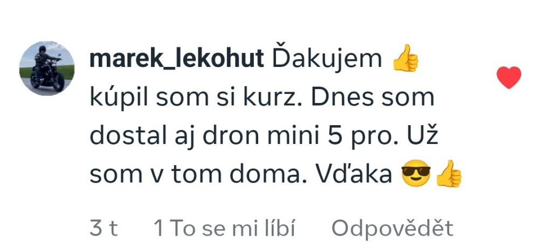Click the word 'Ďakujem' in the comment
The height and width of the screenshot is (247, 552).
pos(327,58)
